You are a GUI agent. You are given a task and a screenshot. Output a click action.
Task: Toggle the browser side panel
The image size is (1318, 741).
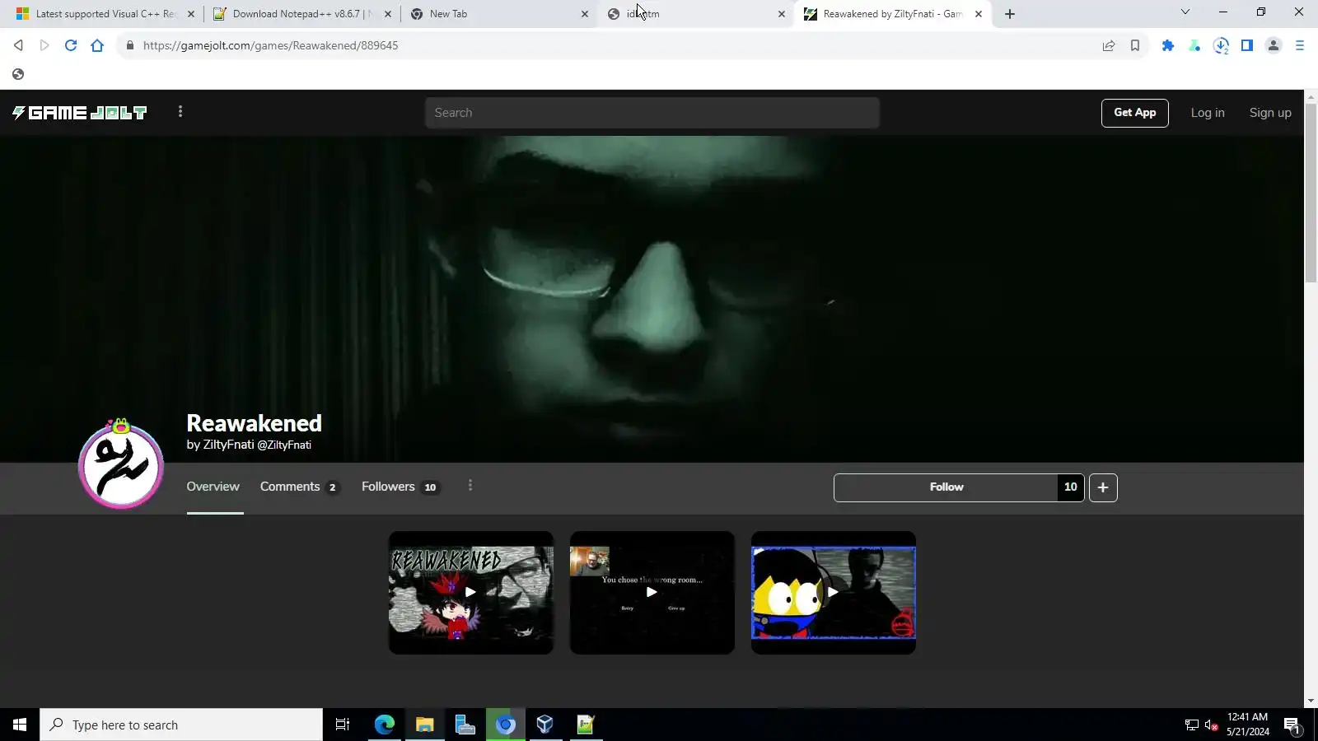1247,45
